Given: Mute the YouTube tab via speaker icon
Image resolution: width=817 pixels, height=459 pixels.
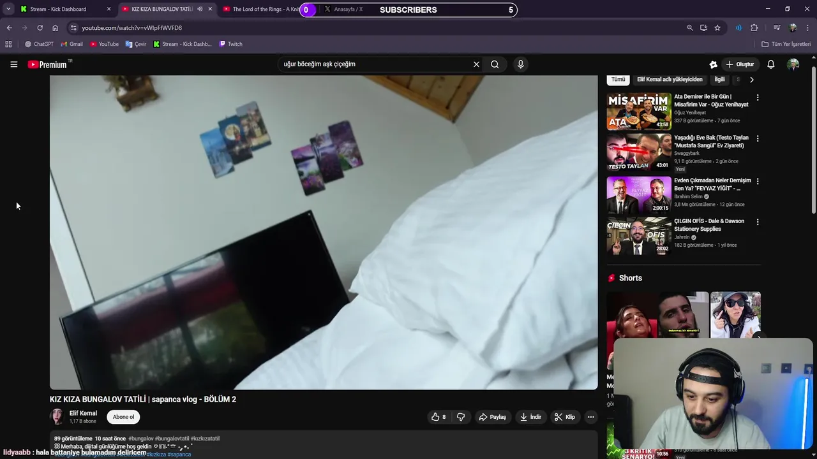Looking at the screenshot, I should [200, 9].
